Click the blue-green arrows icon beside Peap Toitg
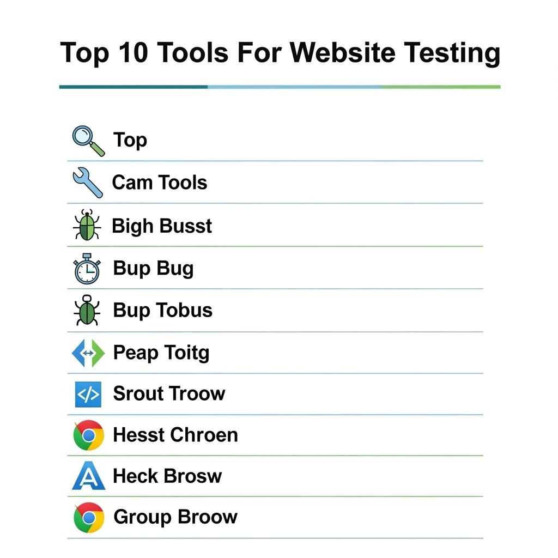This screenshot has height=558, width=558. (88, 353)
